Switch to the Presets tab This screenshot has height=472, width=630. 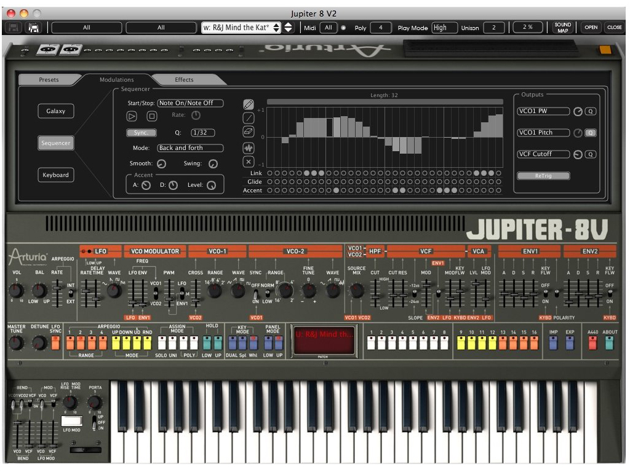(x=49, y=80)
